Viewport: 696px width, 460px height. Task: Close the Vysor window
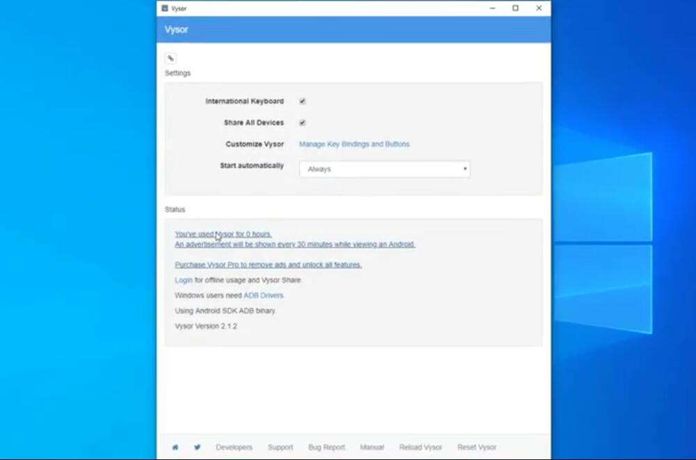pos(539,8)
